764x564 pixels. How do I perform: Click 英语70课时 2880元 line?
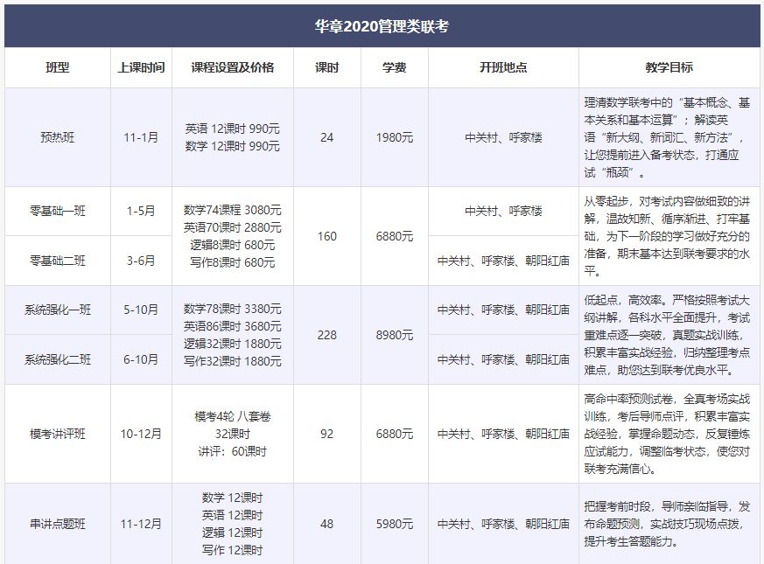[233, 227]
